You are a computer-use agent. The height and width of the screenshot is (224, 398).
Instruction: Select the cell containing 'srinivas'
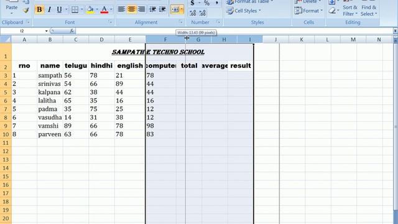click(x=50, y=84)
